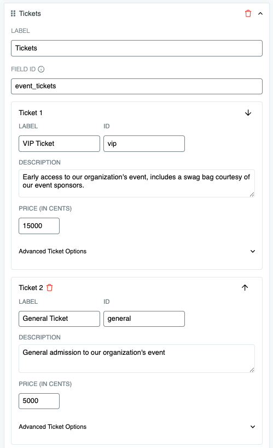Expand Ticket 2 Advanced Ticket Options chevron
Viewport: 273px width, 448px height.
pyautogui.click(x=252, y=427)
